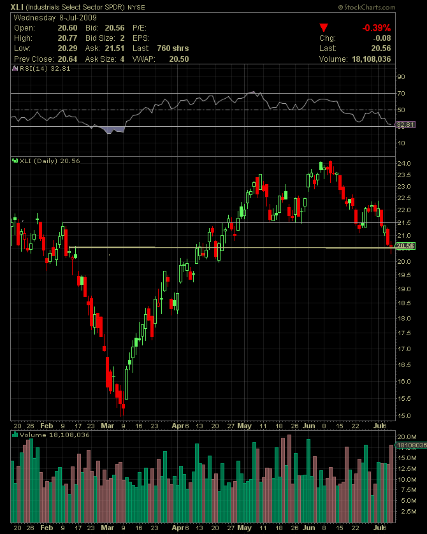Click the VWAP value 20.50
The image size is (427, 534).
pyautogui.click(x=179, y=59)
